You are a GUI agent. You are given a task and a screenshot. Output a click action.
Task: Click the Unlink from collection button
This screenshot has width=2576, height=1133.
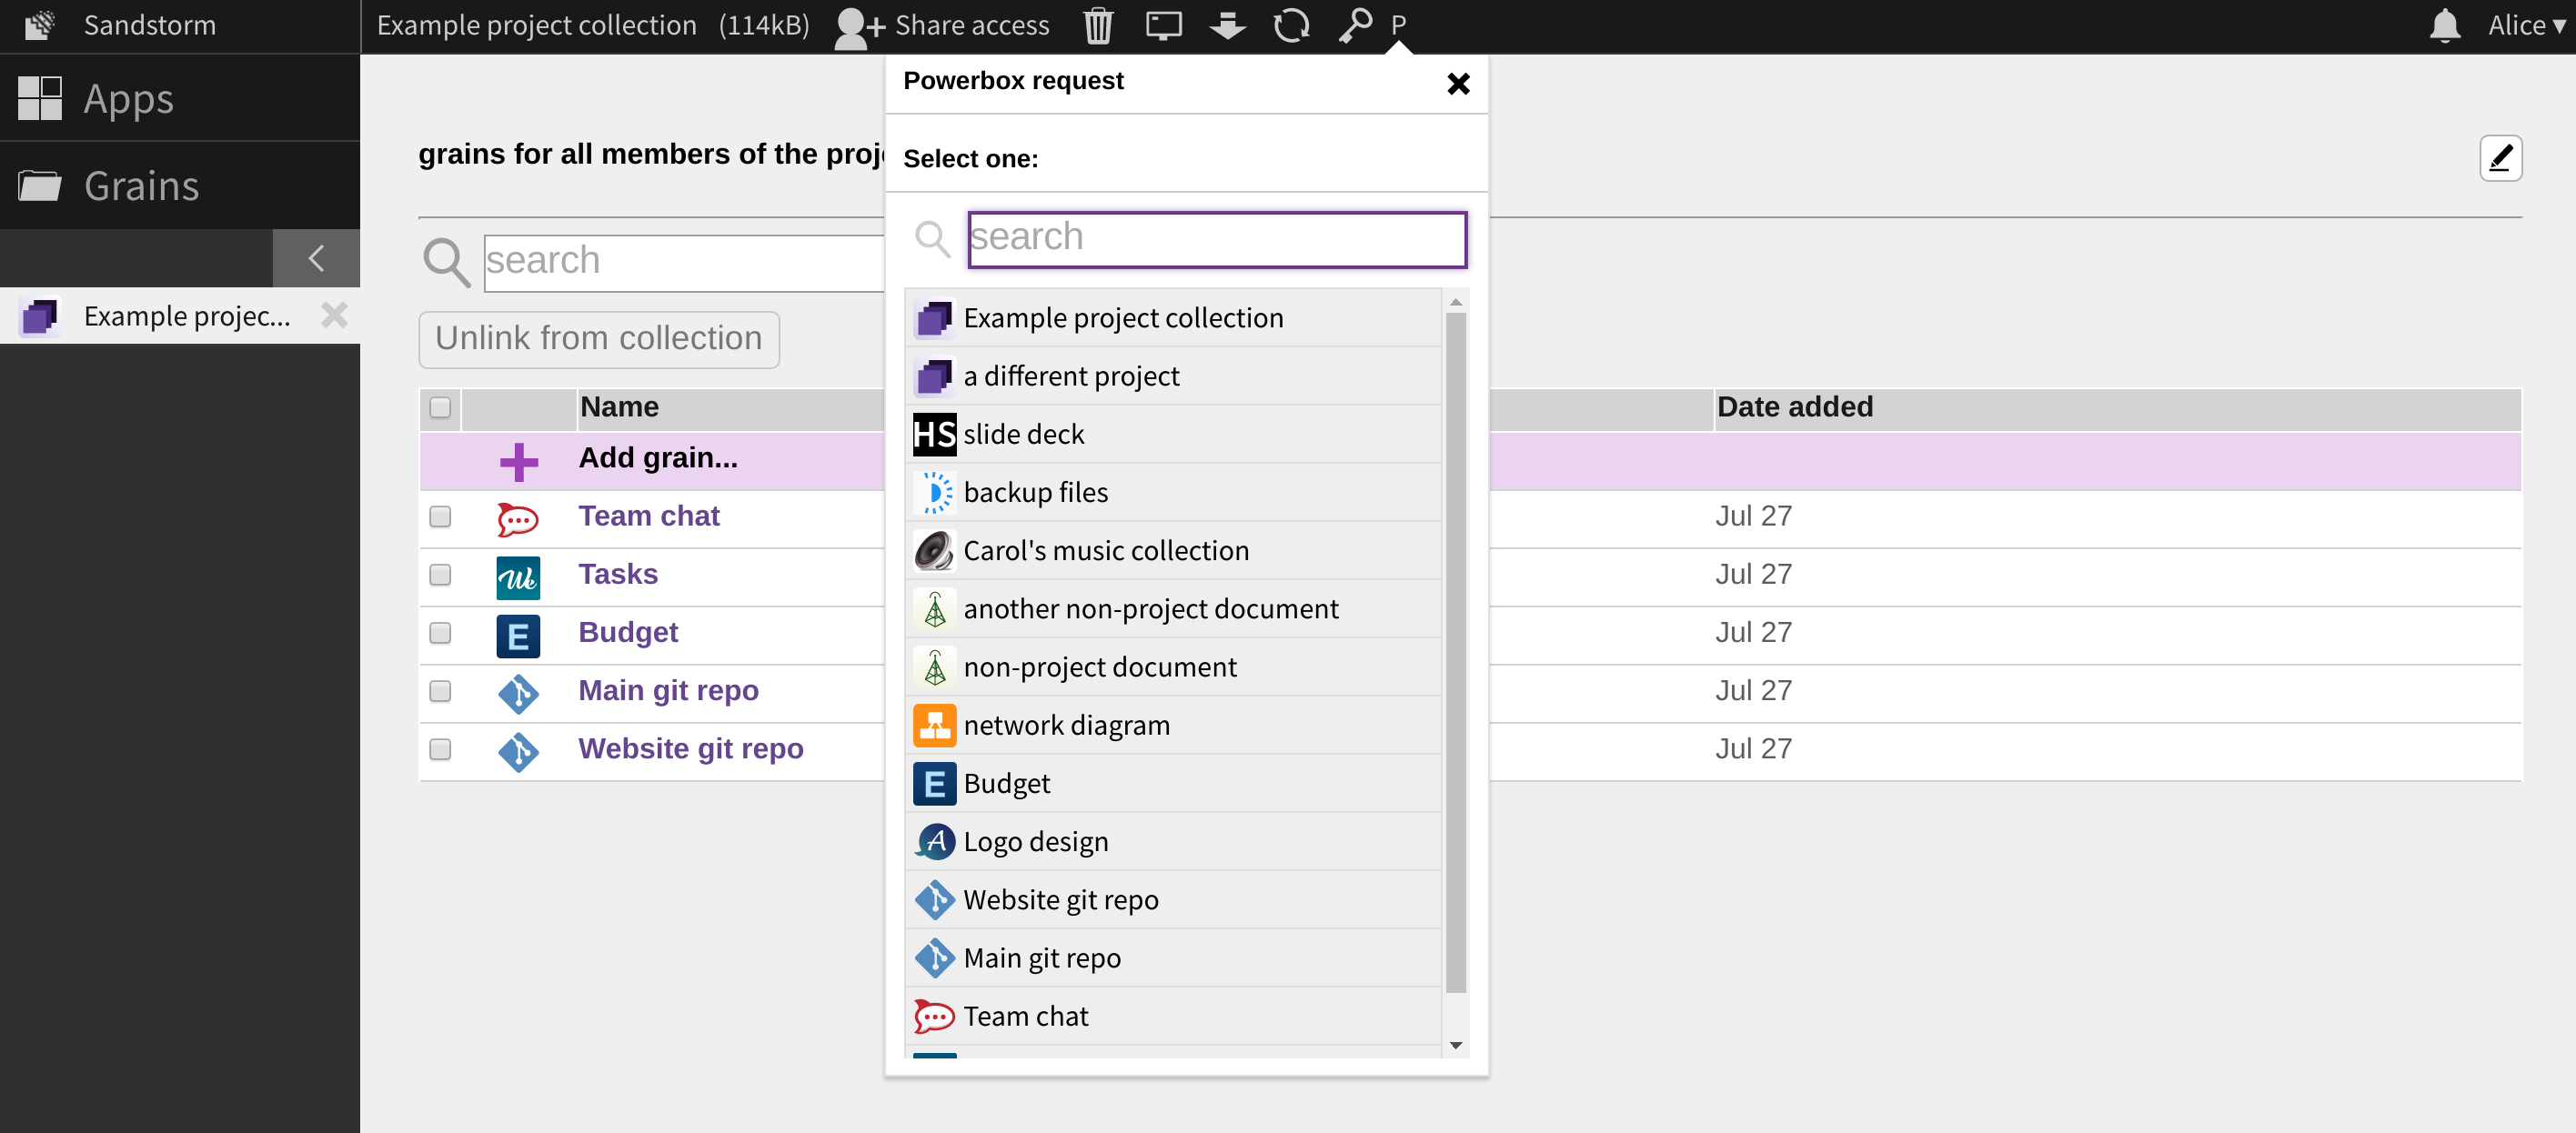(x=598, y=339)
